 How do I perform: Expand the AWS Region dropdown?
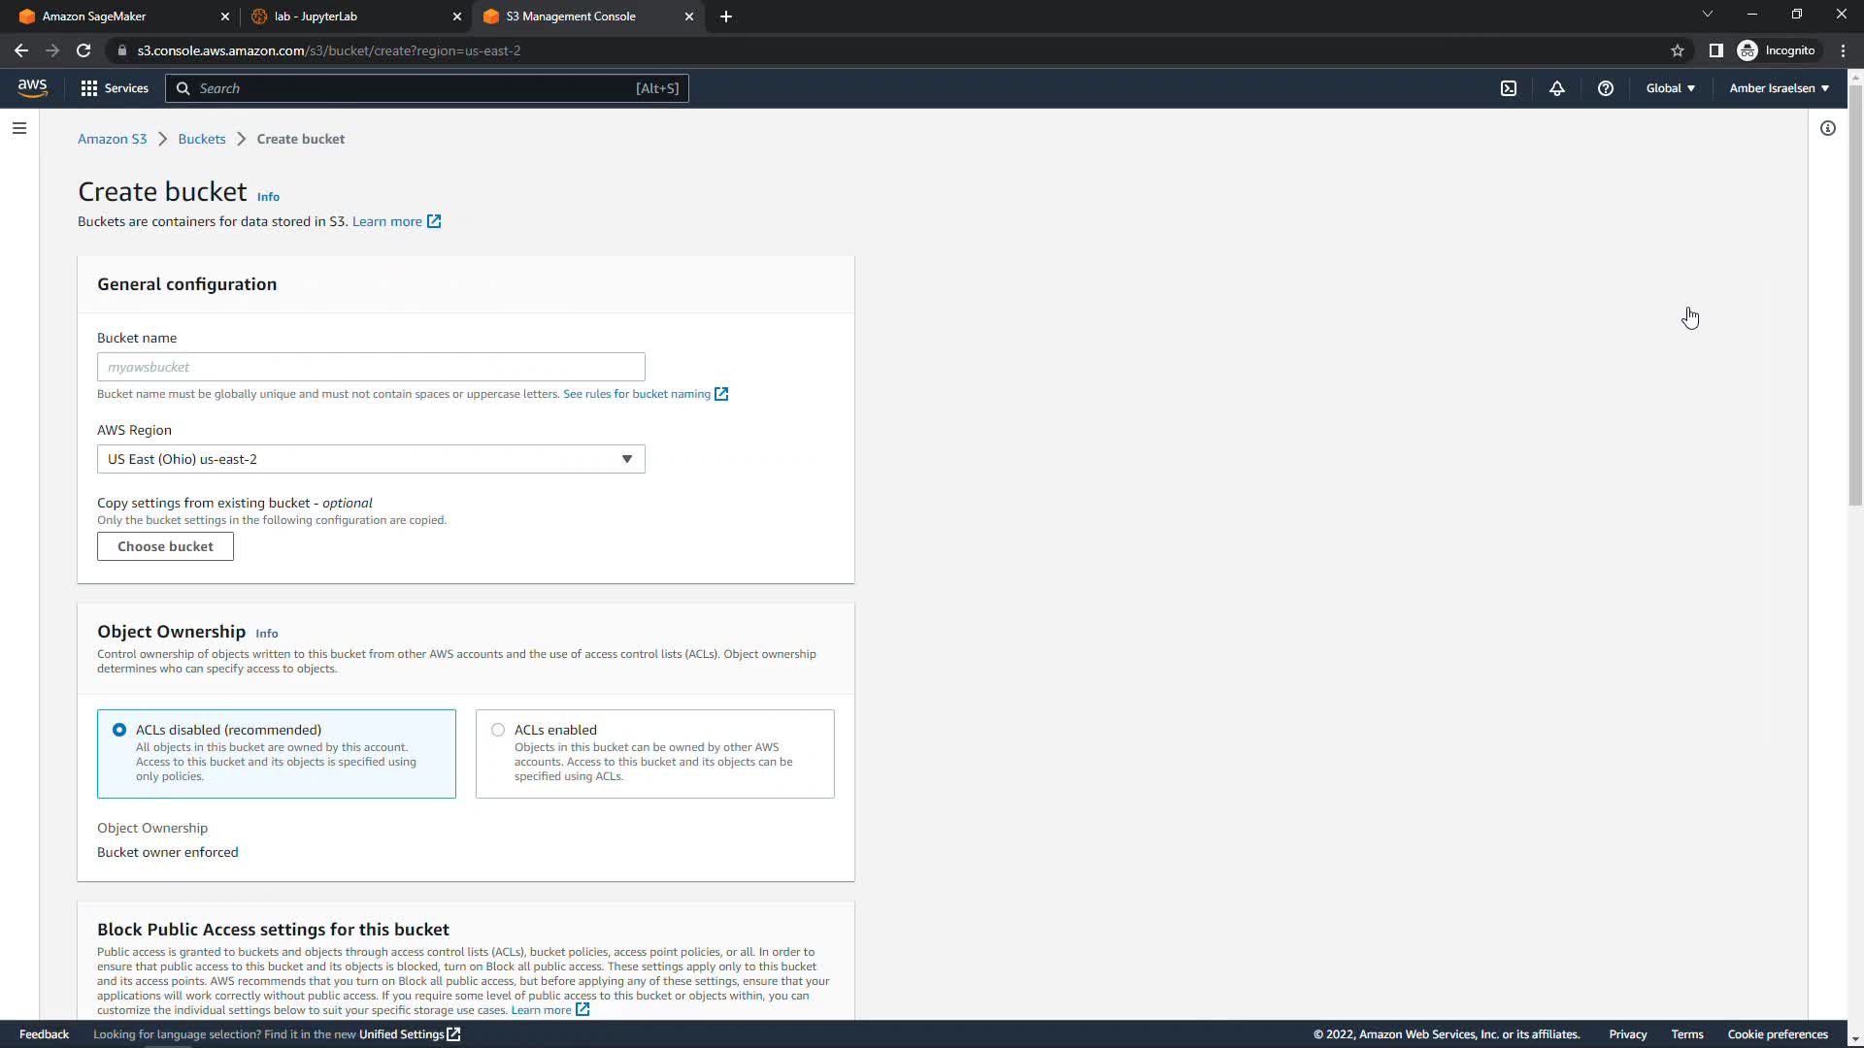371,459
